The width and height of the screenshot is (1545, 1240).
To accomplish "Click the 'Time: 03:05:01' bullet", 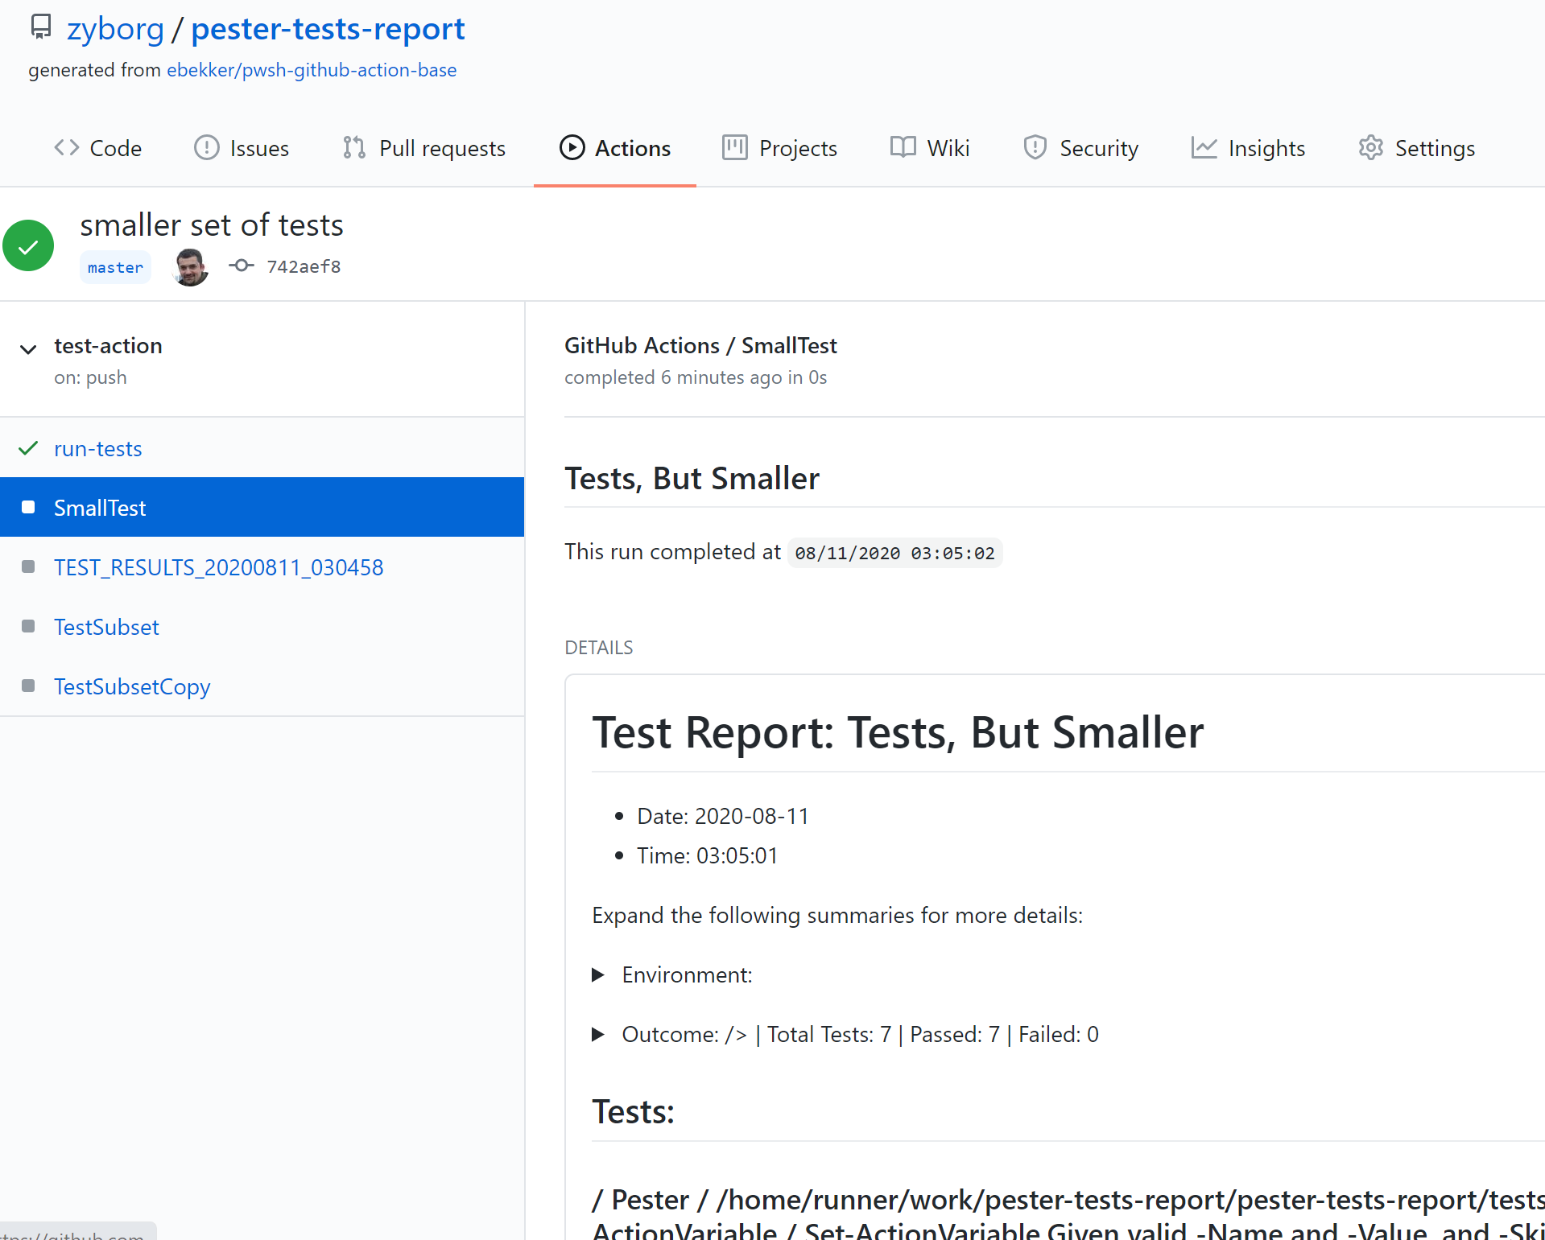I will coord(707,855).
